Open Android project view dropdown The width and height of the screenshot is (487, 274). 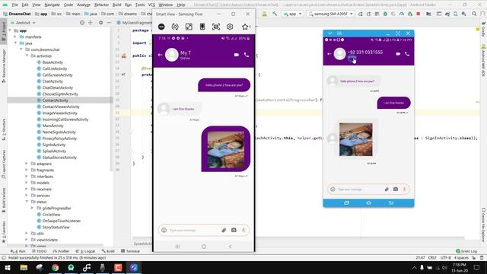pos(24,23)
